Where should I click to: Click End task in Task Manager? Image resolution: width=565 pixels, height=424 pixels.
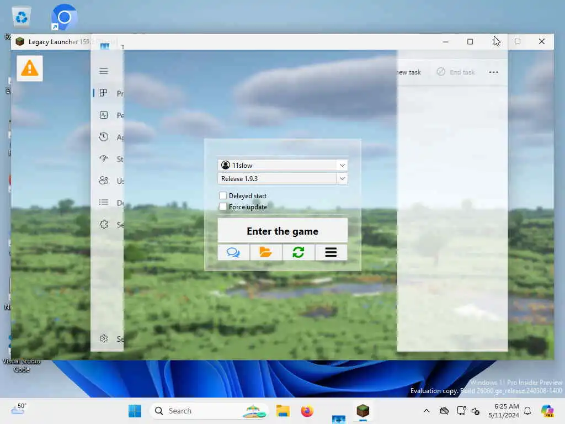456,72
